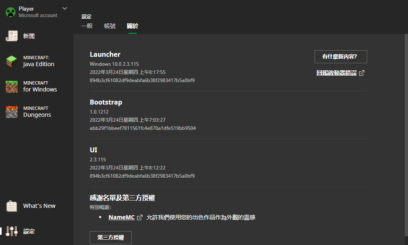This screenshot has height=245, width=408.
Task: Select the Minecraft Dungeons lava block icon
Action: click(x=12, y=112)
